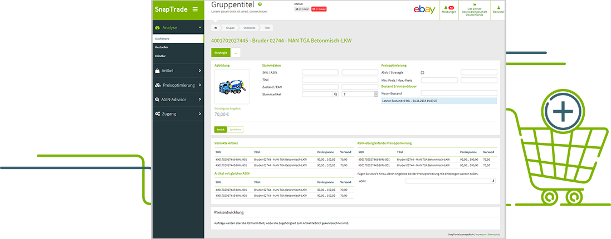Open the Datenschutz footer link
This screenshot has width=611, height=239.
493,235
